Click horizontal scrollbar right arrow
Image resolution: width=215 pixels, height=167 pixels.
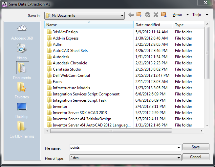(201, 131)
